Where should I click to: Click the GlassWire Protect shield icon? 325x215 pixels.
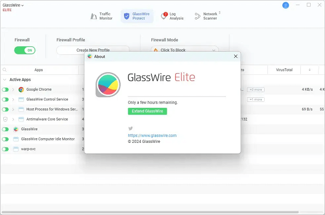point(126,16)
